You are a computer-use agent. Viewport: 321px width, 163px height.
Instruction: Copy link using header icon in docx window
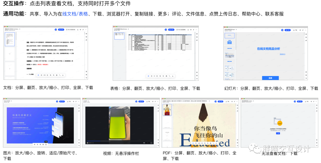click(83, 30)
